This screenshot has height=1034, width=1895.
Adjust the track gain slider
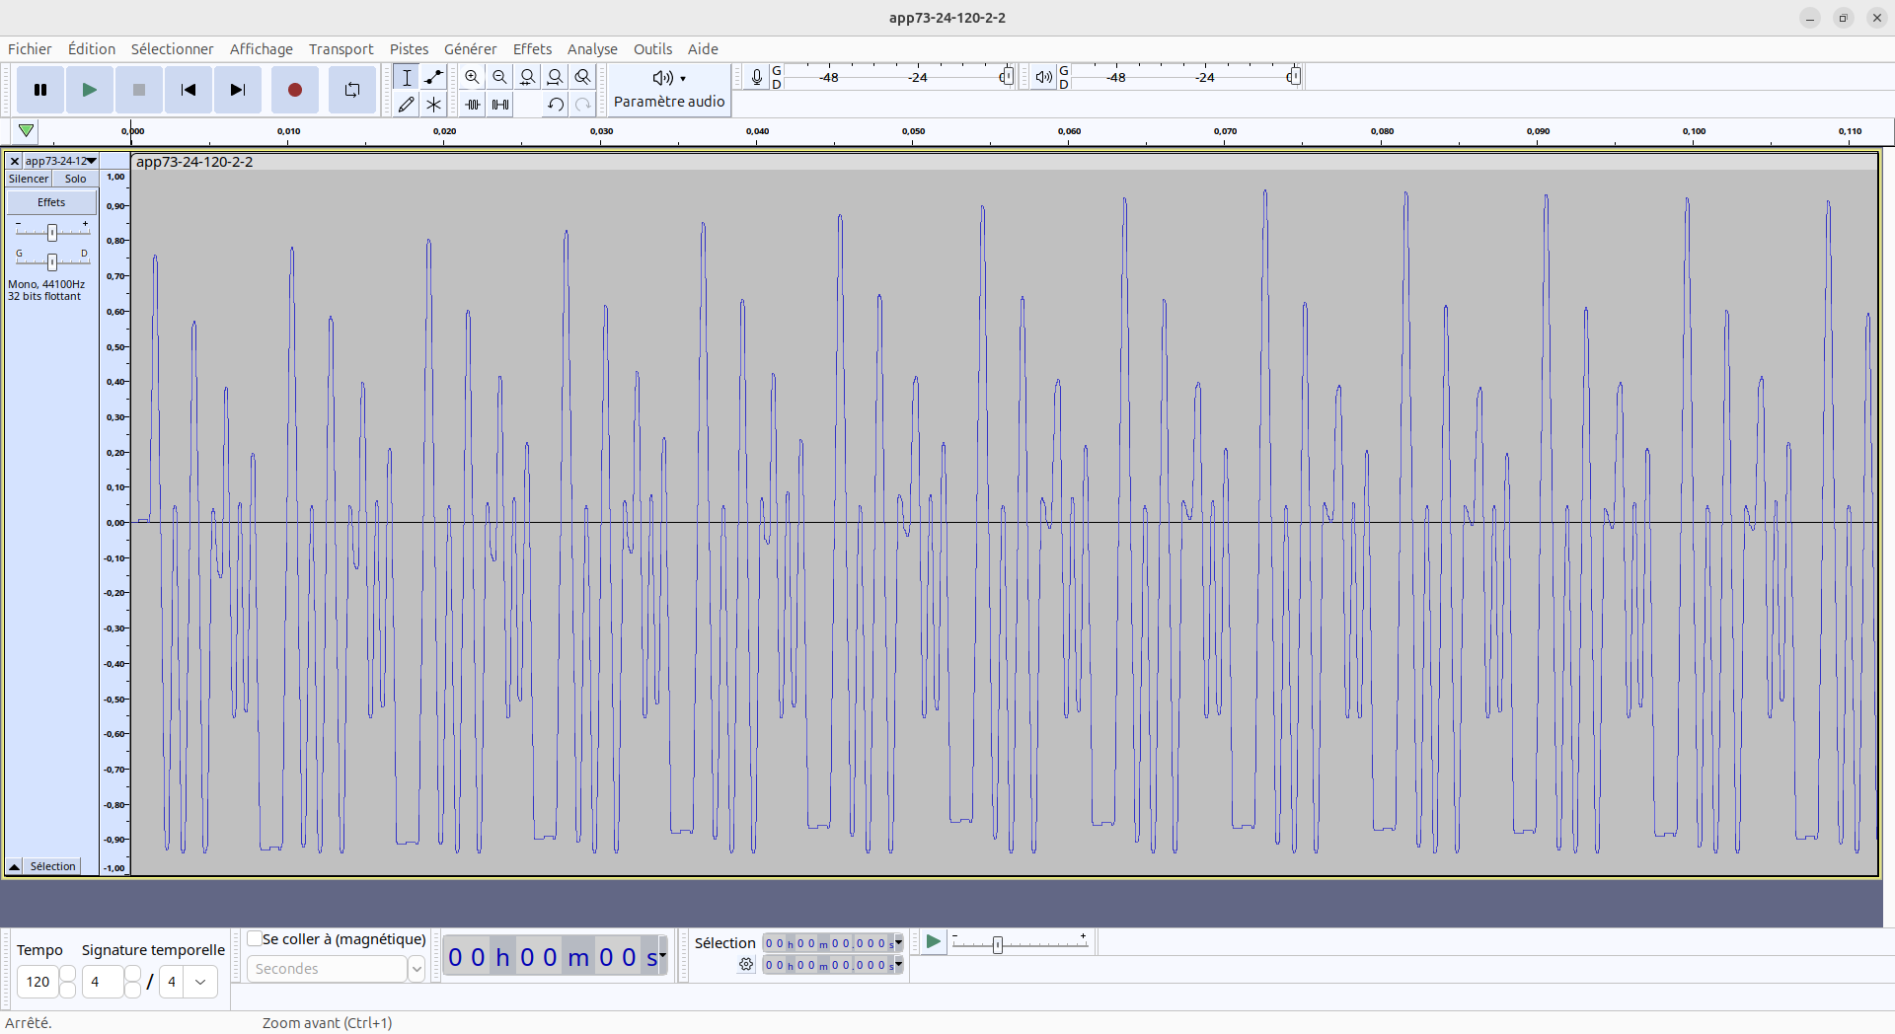(x=52, y=232)
